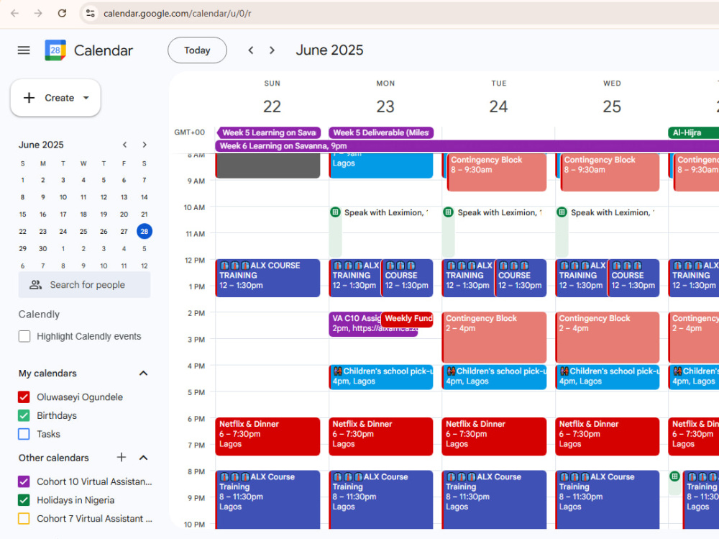Open Week 6 Learning on Savanna event

(467, 146)
